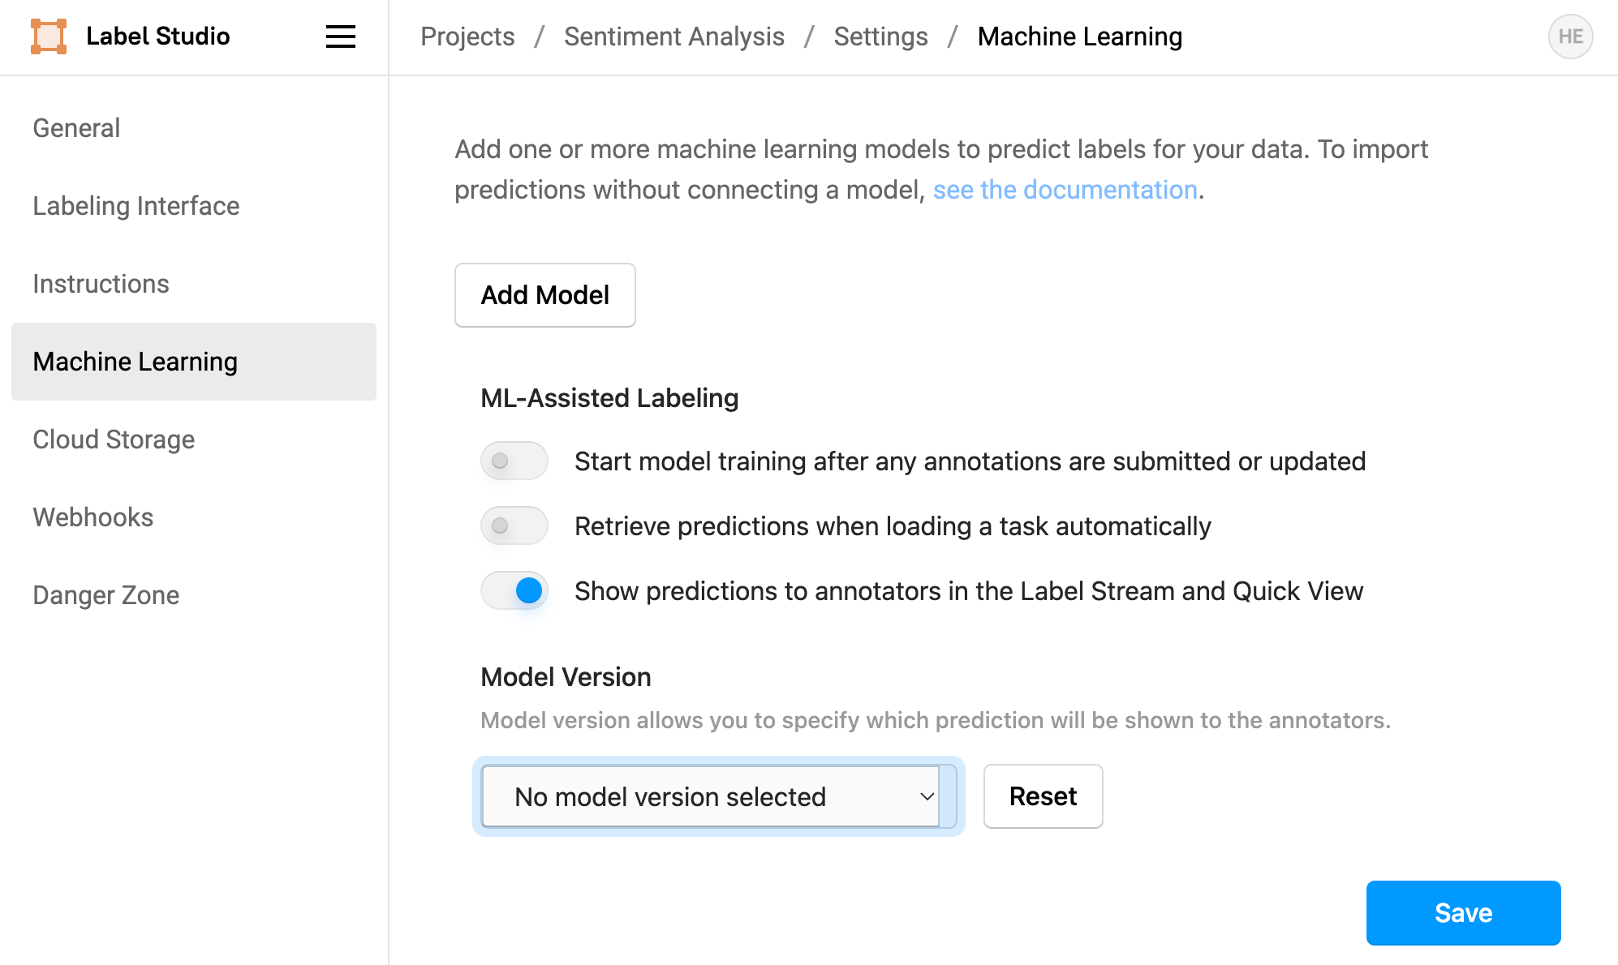Viewport: 1618px width, 965px height.
Task: Save the machine learning settings
Action: point(1463,913)
